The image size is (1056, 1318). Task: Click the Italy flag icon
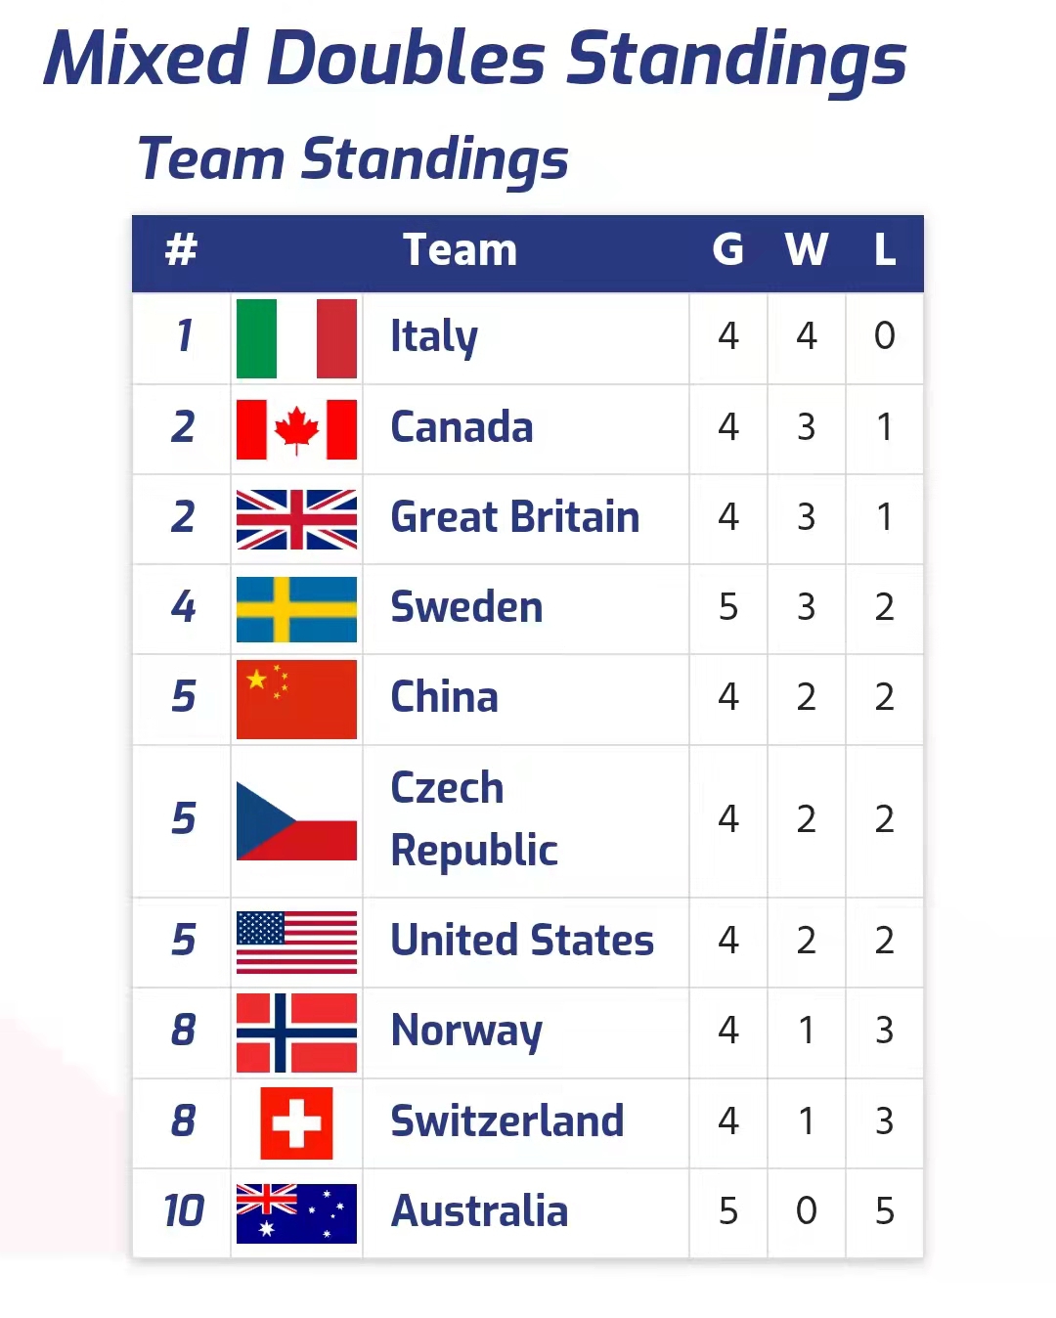[296, 338]
